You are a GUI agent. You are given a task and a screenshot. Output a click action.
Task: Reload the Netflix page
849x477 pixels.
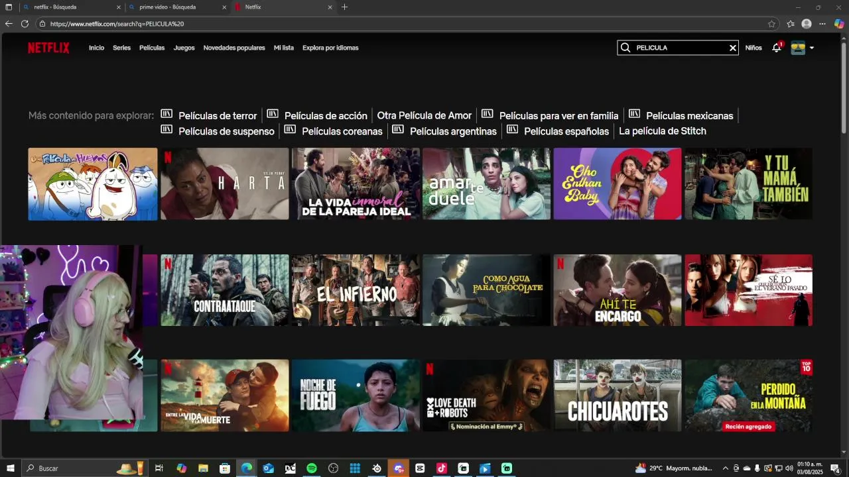(25, 24)
